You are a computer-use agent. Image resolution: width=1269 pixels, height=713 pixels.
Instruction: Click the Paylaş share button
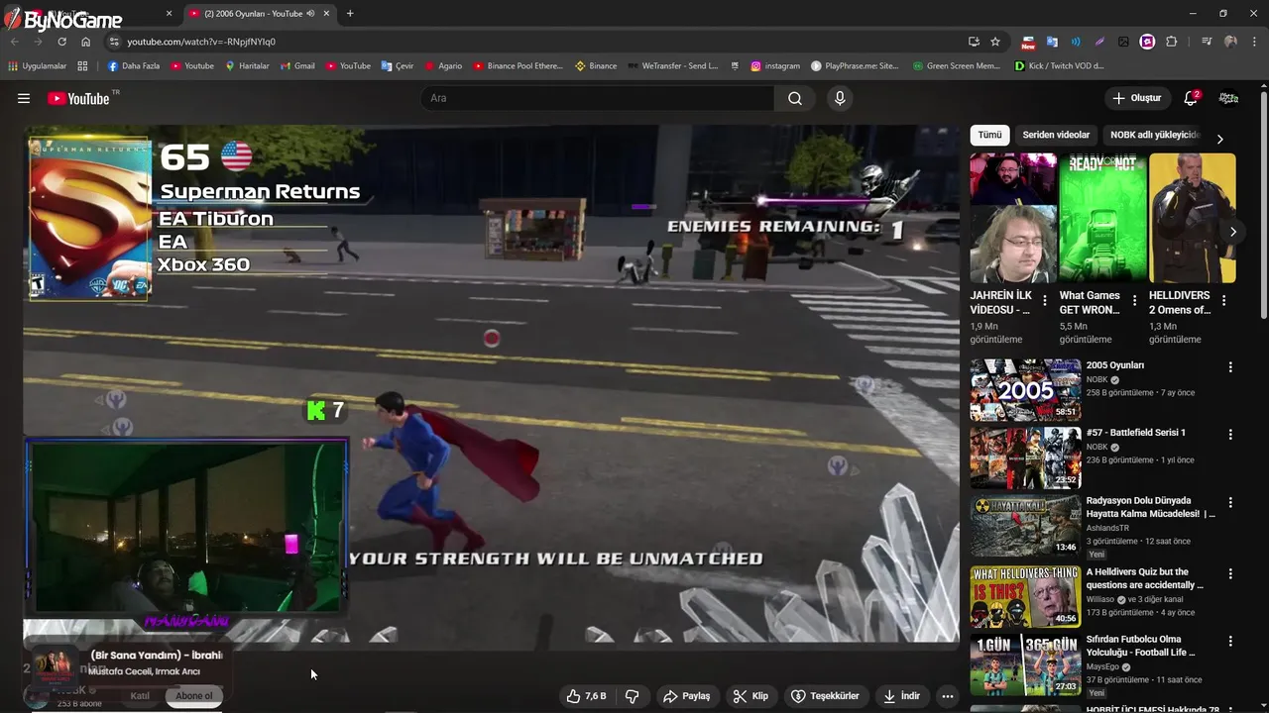click(686, 696)
